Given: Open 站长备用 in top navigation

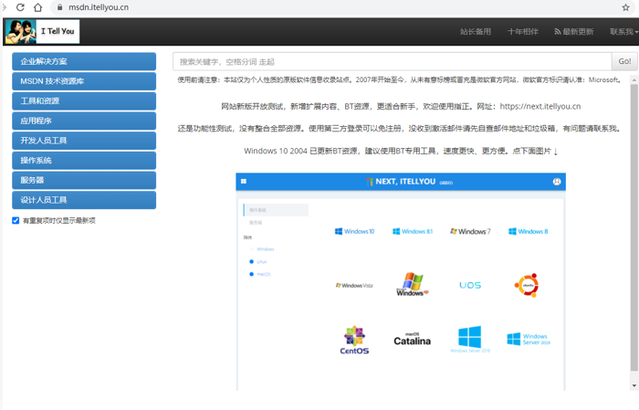Looking at the screenshot, I should 475,32.
